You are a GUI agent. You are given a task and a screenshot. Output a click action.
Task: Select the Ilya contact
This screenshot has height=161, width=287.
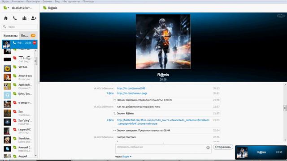pyautogui.click(x=18, y=113)
